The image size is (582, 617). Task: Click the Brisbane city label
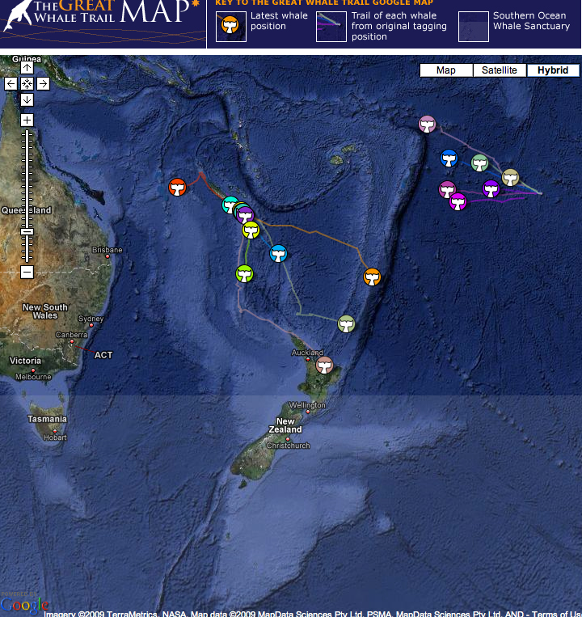(x=107, y=250)
